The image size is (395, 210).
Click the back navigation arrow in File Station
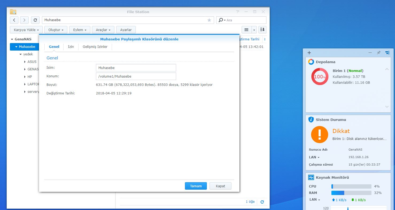pos(14,20)
